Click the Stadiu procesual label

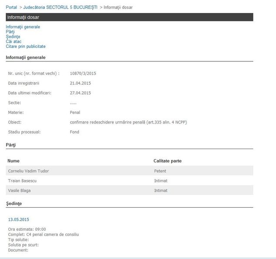[24, 132]
